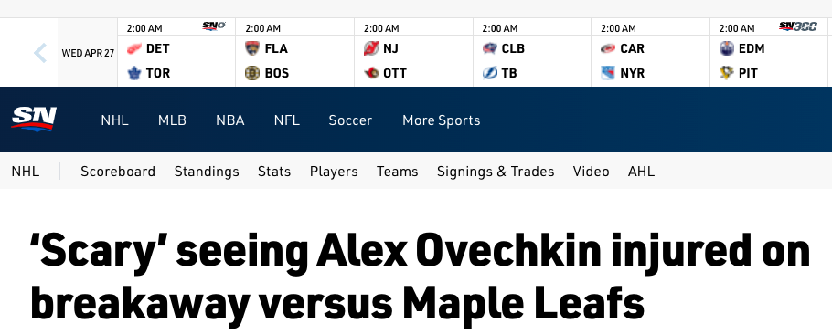This screenshot has height=334, width=832.
Task: Open the Standings tab
Action: 207,172
